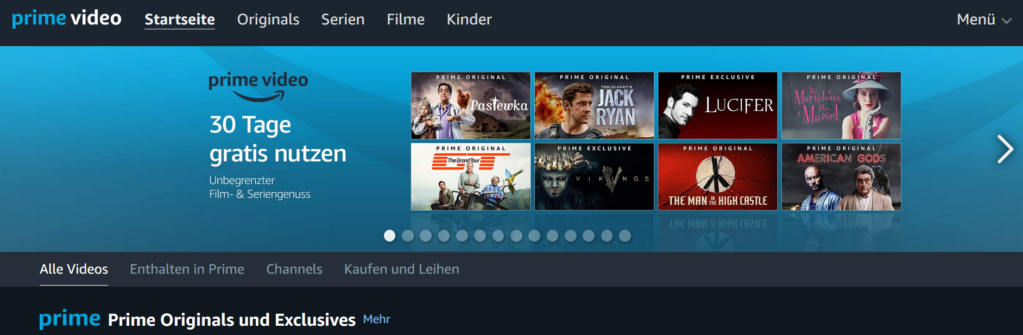Choose the Lucifer thumbnail
Viewport: 1023px width, 335px height.
click(718, 105)
